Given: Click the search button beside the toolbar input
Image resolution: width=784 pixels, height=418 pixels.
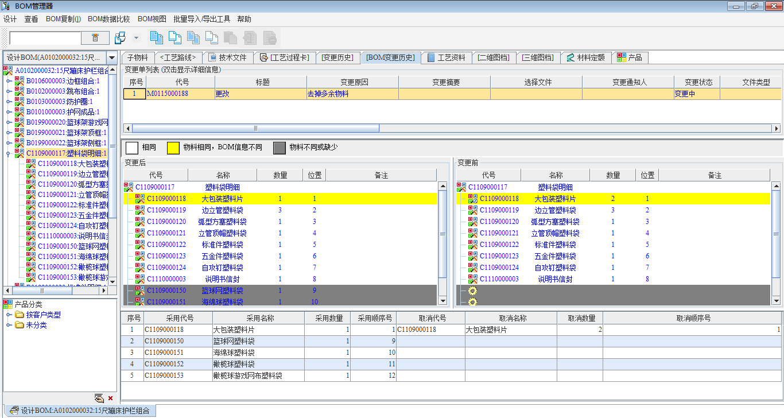Looking at the screenshot, I should pos(95,38).
